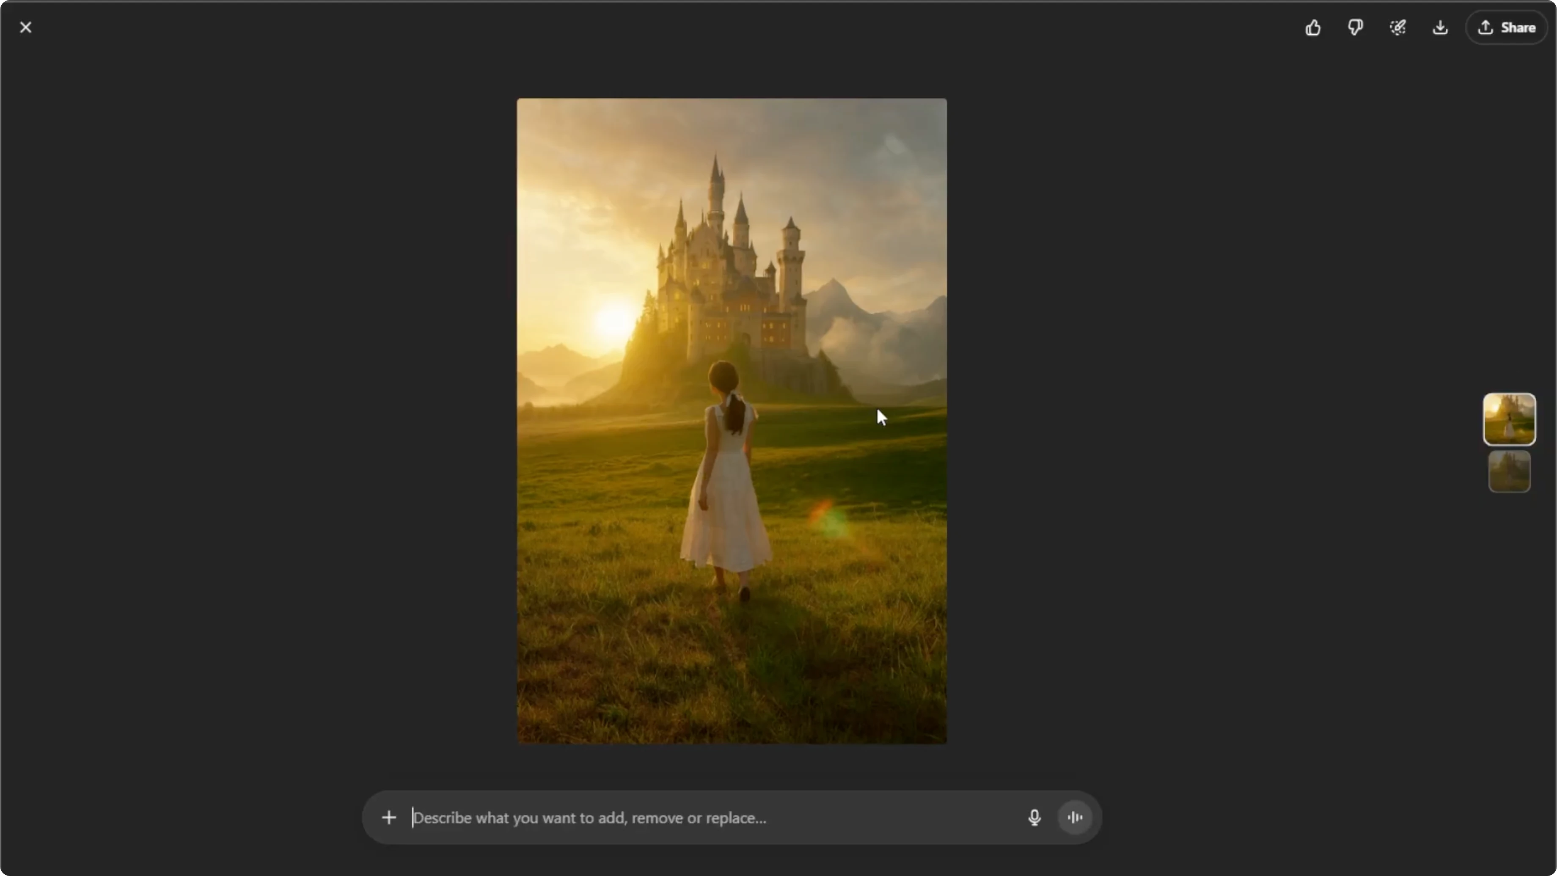
Task: Click the thumbs up icon
Action: point(1313,27)
